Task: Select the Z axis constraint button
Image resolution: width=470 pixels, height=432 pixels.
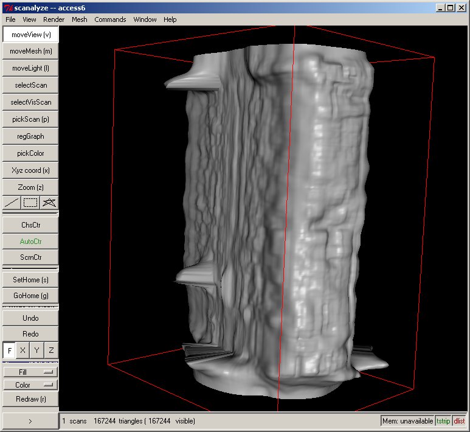Action: click(x=51, y=350)
